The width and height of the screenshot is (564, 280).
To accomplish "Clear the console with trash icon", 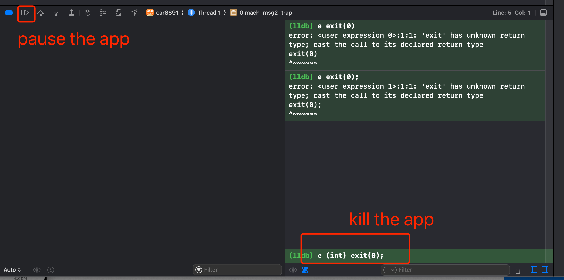I will (518, 270).
